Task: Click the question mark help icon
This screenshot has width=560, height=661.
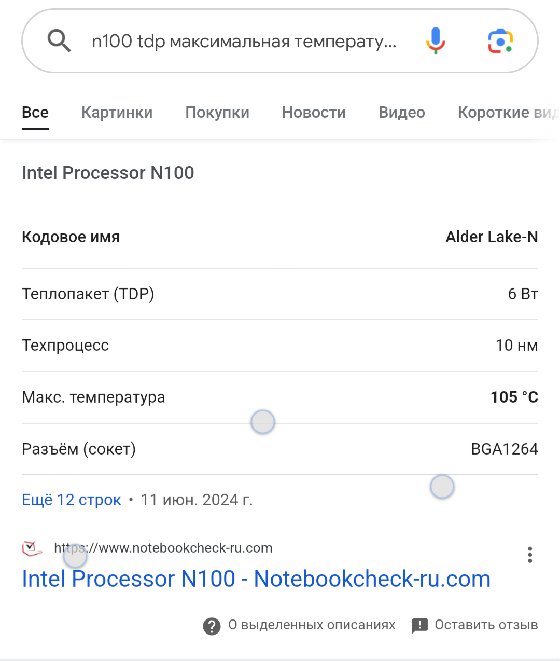Action: click(x=212, y=626)
